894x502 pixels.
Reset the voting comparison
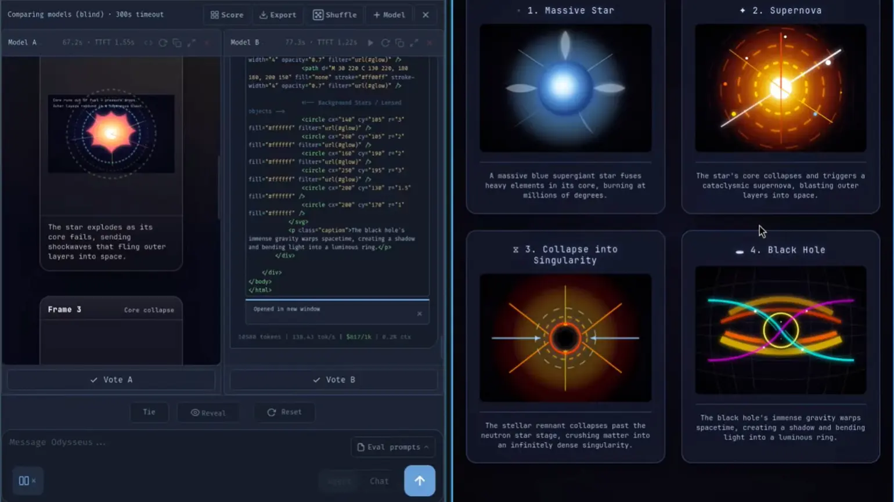tap(284, 412)
